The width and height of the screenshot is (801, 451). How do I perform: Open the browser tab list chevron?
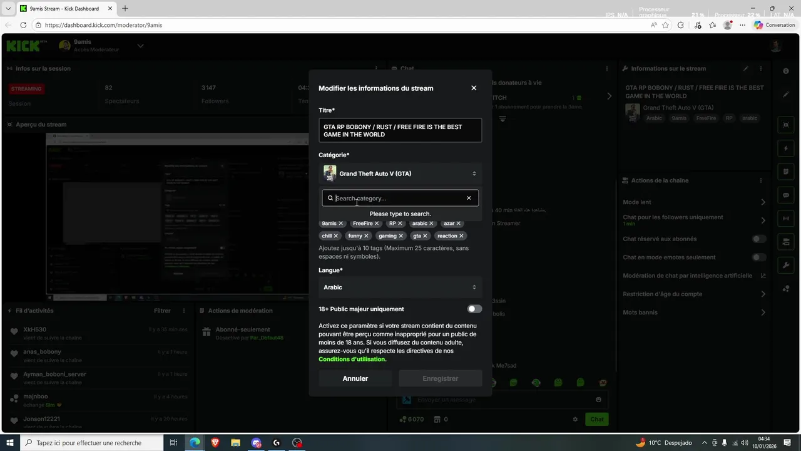pos(8,8)
